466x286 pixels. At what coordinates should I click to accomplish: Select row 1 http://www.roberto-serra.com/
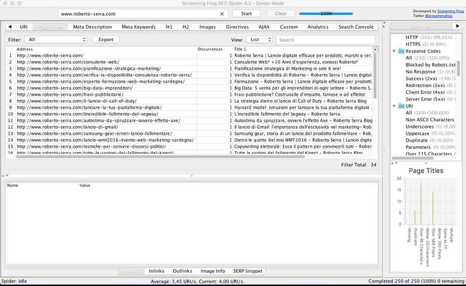click(x=50, y=55)
